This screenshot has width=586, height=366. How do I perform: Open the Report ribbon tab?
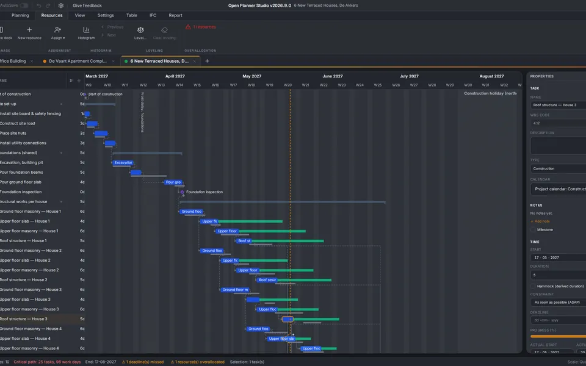[x=175, y=15]
